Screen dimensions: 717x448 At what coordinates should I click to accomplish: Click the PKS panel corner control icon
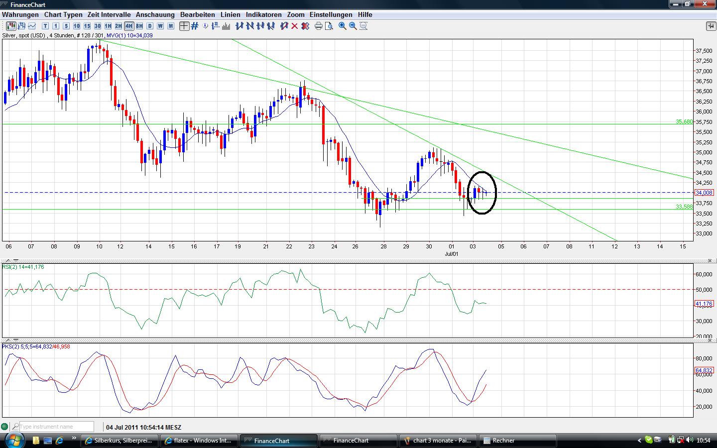click(x=710, y=340)
